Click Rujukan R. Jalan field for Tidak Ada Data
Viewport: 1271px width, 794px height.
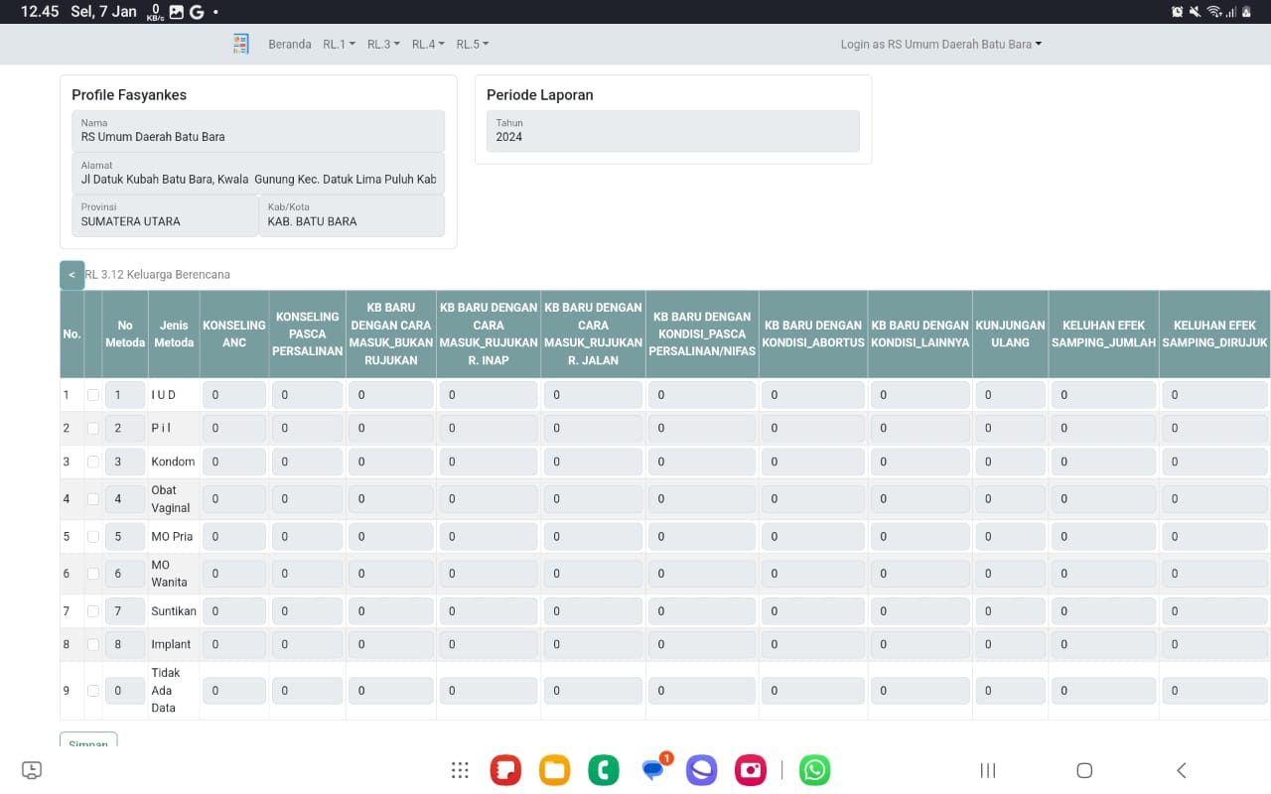(593, 691)
